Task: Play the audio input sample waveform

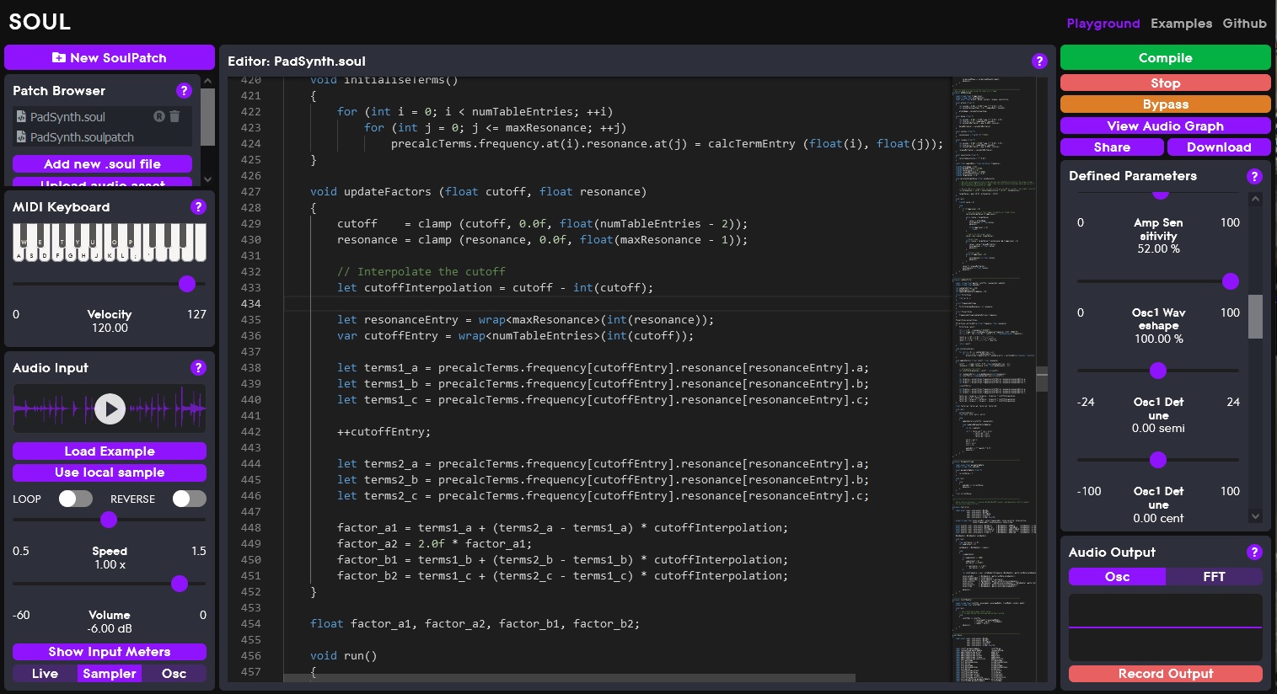Action: click(x=110, y=409)
